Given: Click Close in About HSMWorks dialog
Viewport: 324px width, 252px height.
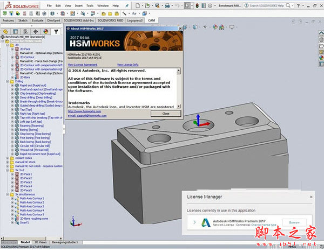Looking at the screenshot, I should 165,113.
